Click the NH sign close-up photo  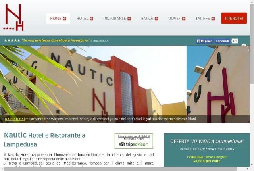pos(218,84)
